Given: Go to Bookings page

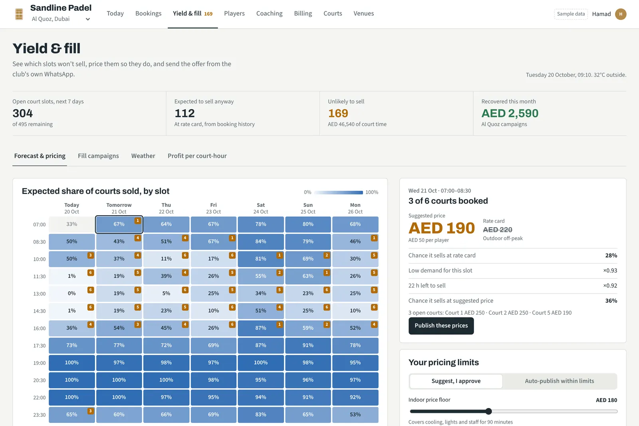Looking at the screenshot, I should coord(148,14).
